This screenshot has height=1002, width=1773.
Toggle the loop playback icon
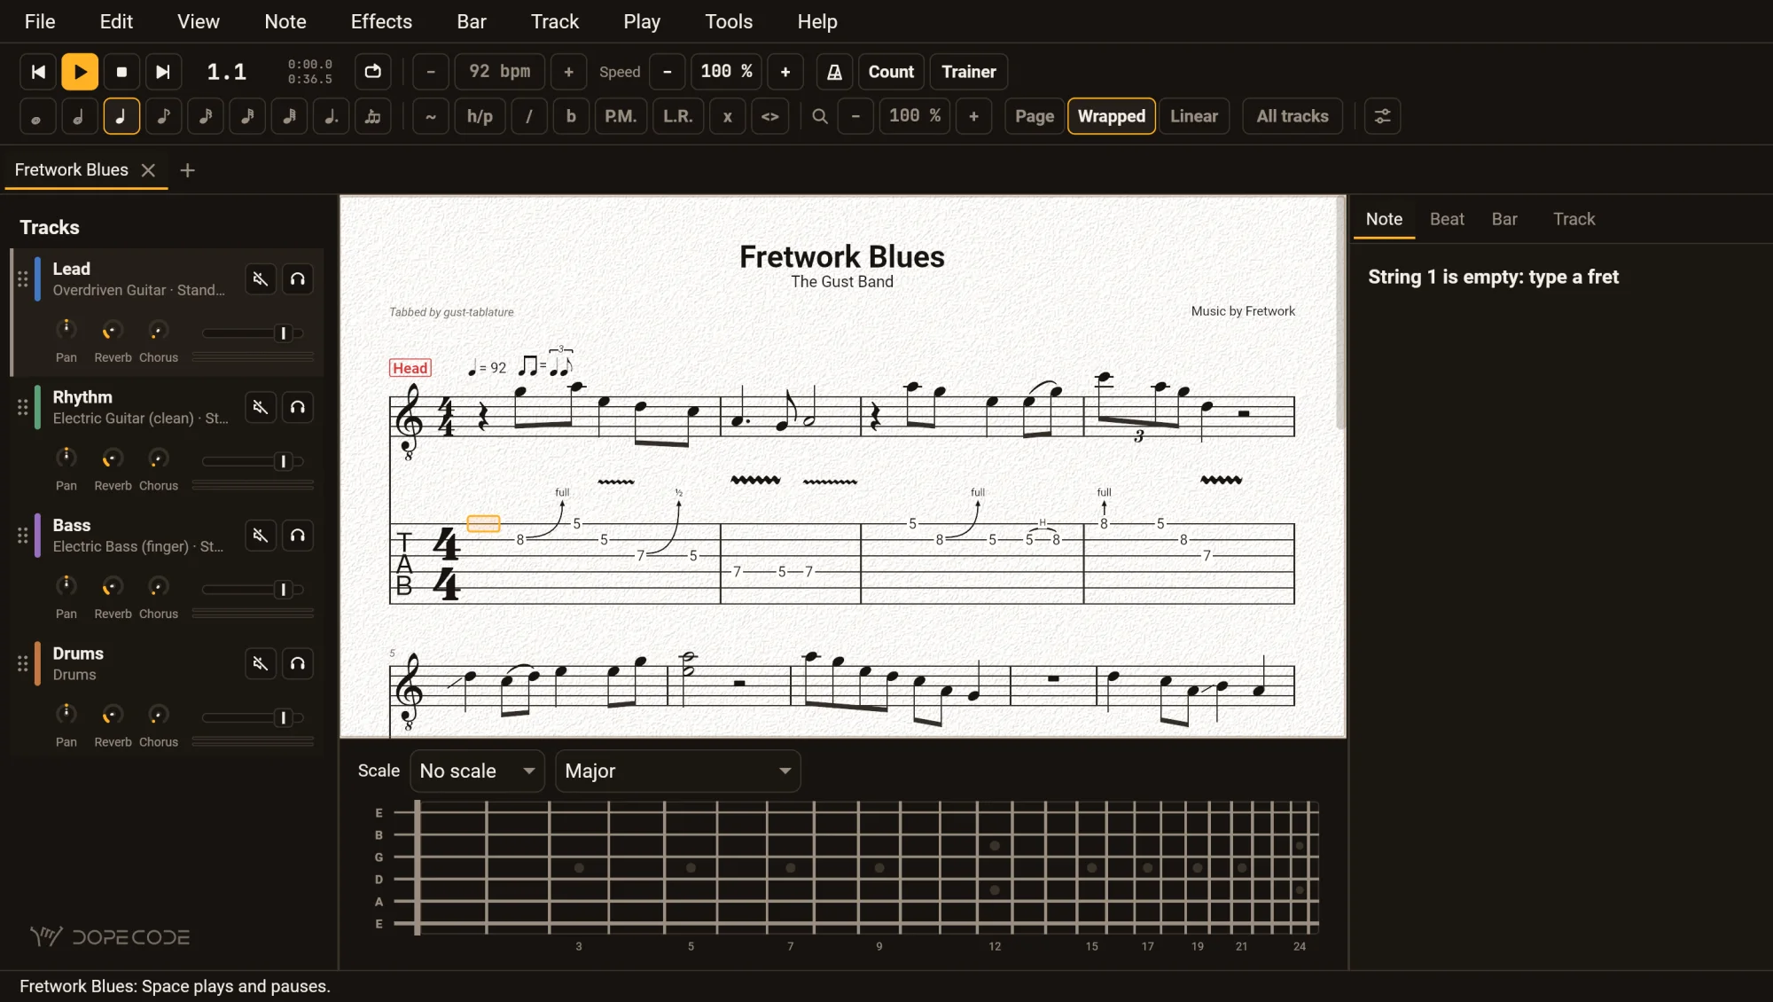click(373, 72)
